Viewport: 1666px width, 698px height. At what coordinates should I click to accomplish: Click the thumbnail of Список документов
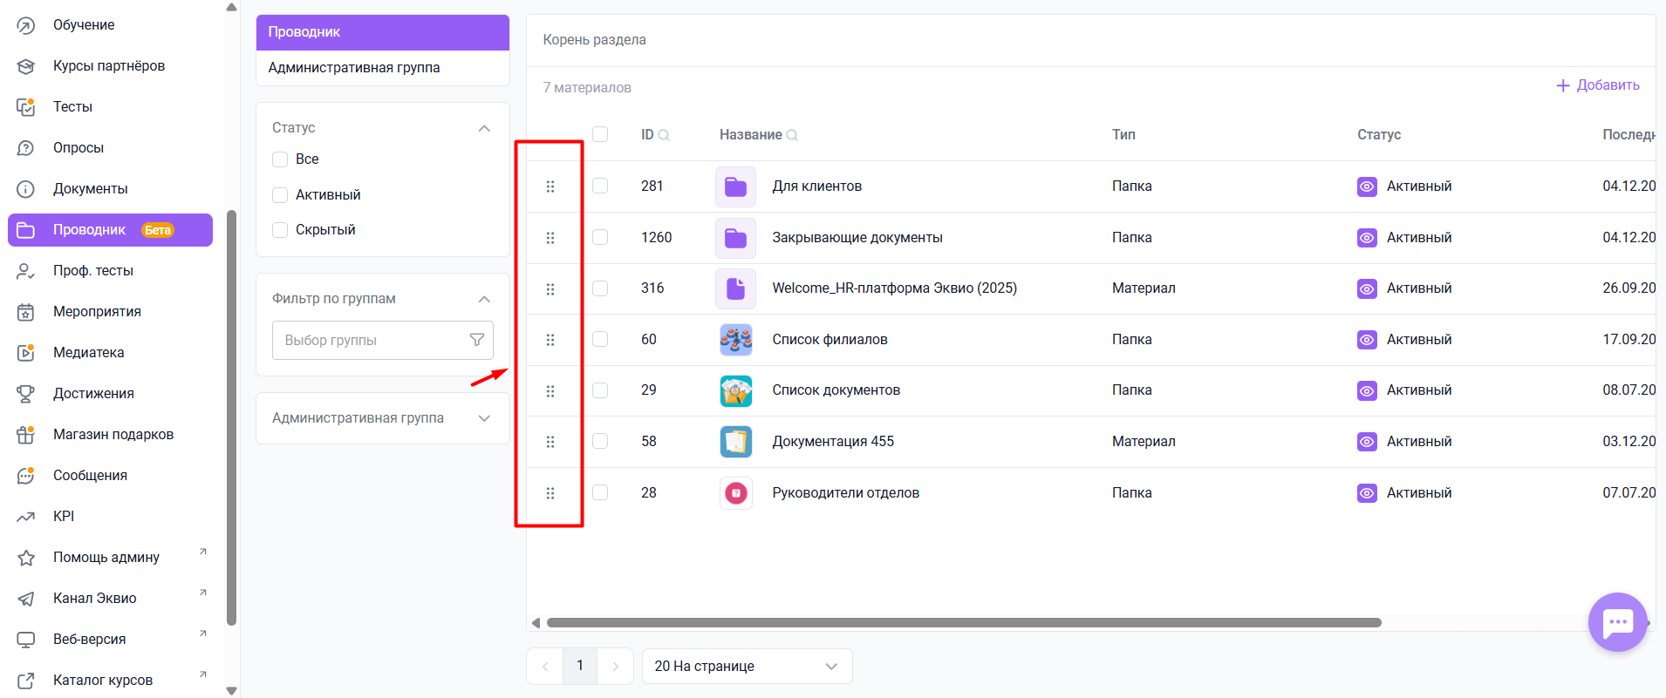pos(736,390)
